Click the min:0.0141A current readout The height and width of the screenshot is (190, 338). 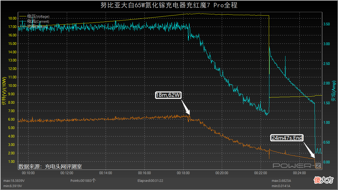coord(281,186)
